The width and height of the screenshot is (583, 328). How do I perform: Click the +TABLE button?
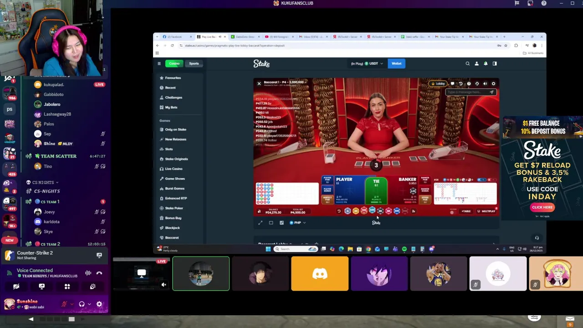tap(466, 211)
